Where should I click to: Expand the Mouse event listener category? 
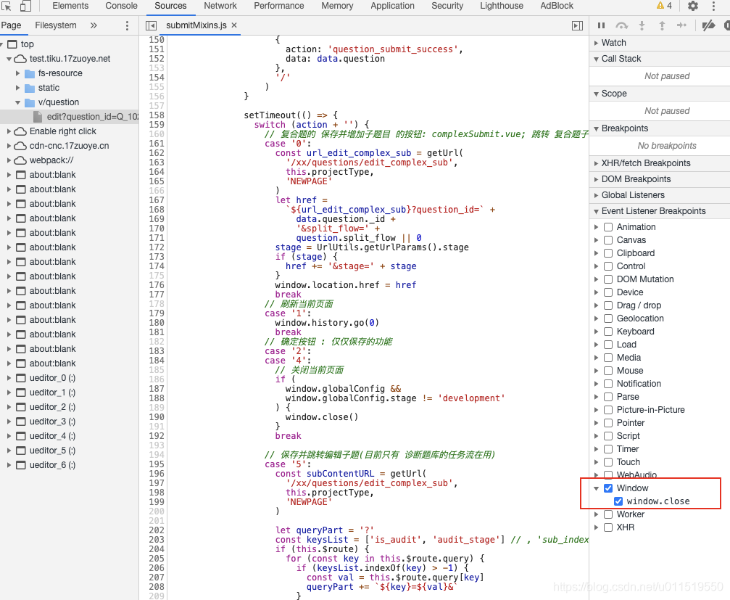597,370
